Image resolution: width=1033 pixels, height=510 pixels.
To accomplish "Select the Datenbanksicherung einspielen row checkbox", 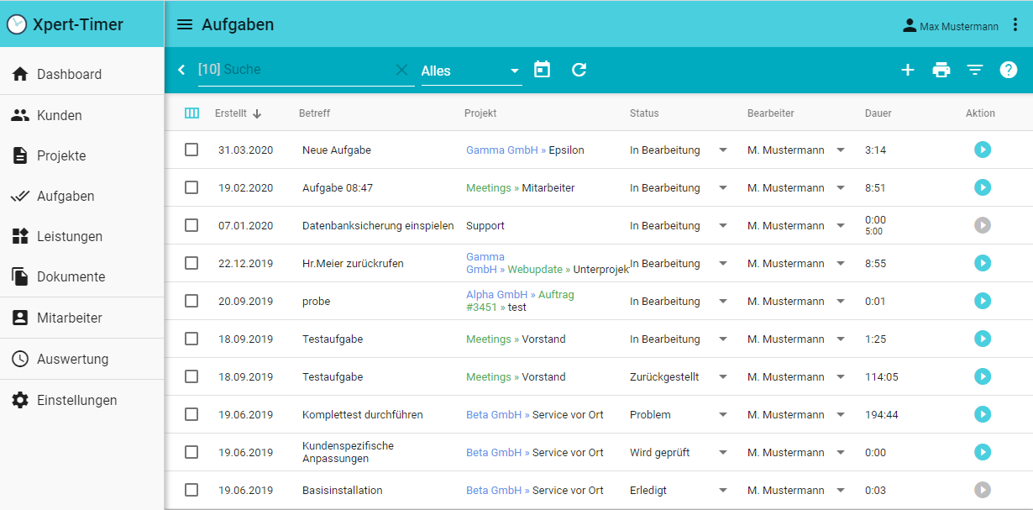I will coord(191,225).
